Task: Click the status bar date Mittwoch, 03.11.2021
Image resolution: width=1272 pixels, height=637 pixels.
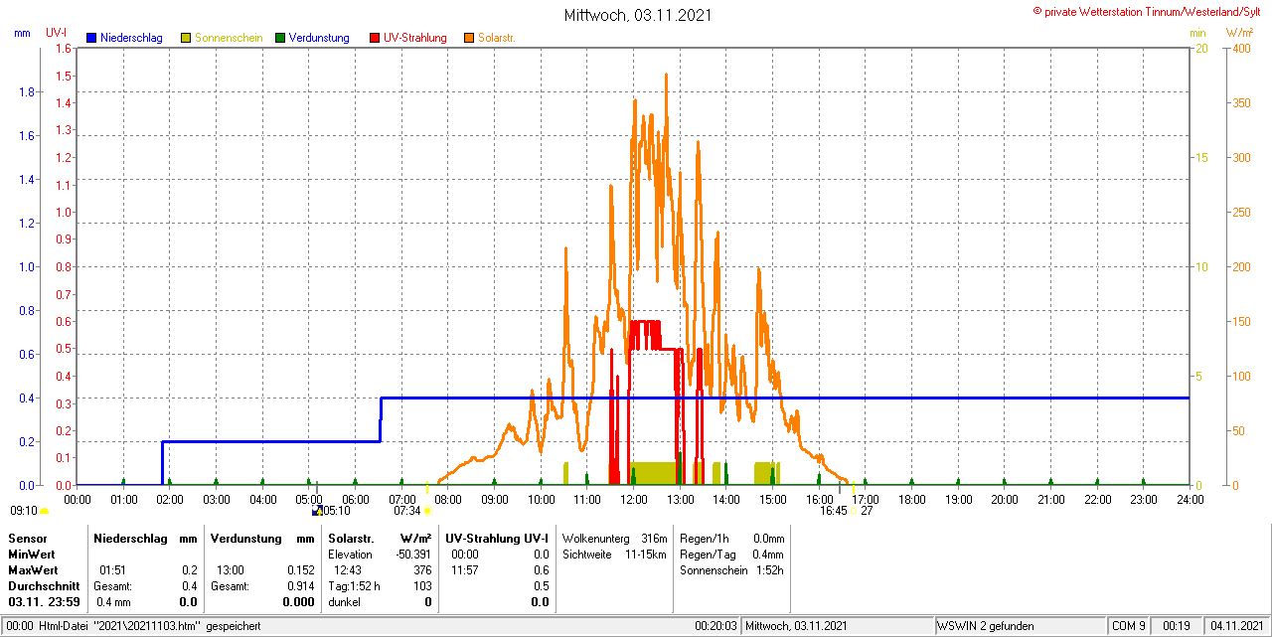Action: [x=798, y=626]
